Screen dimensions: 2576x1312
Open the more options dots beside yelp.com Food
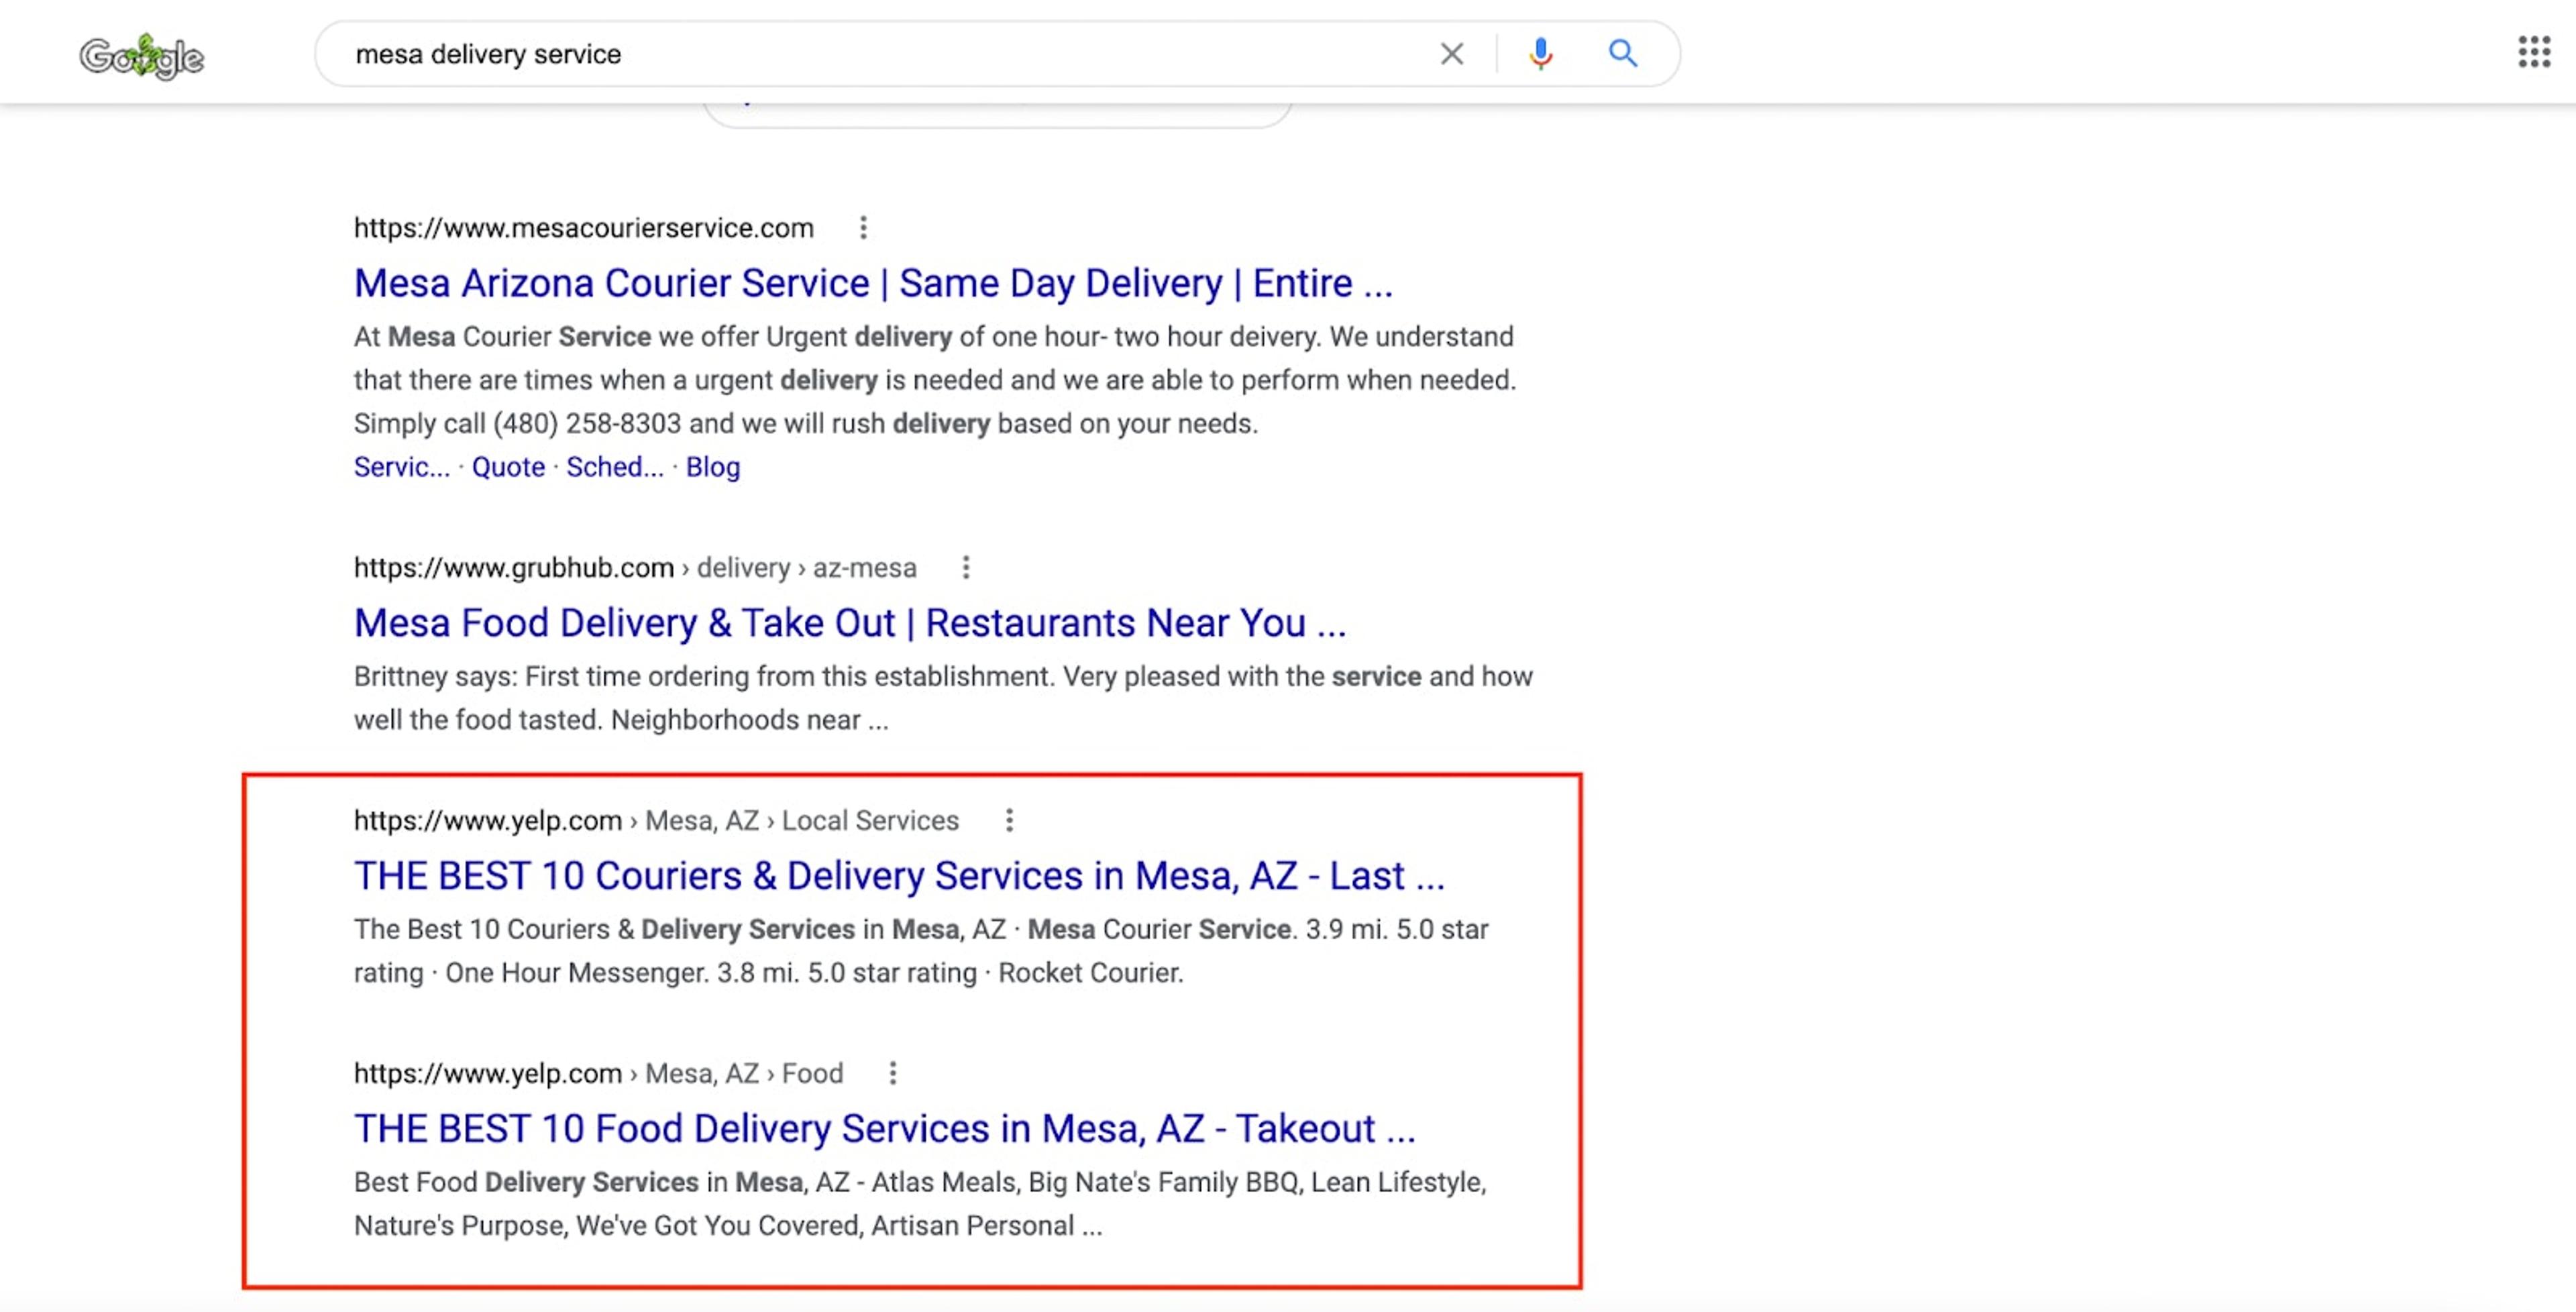coord(892,1074)
